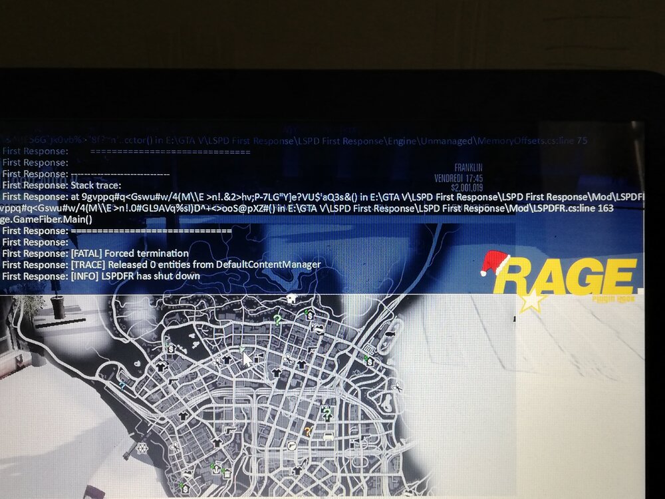Click the barber scissors icon left of player arrow
This screenshot has width=665, height=499.
coord(217,362)
